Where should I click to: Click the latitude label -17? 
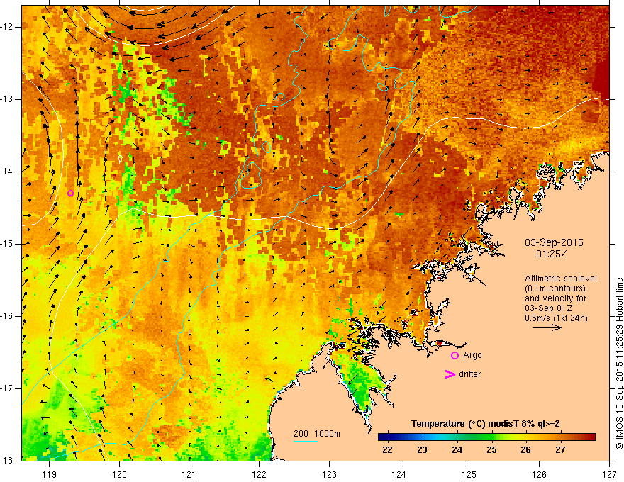8,388
